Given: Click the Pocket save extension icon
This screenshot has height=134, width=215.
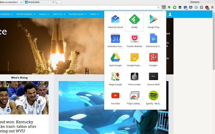Looking at the screenshot, I should coord(191,7).
